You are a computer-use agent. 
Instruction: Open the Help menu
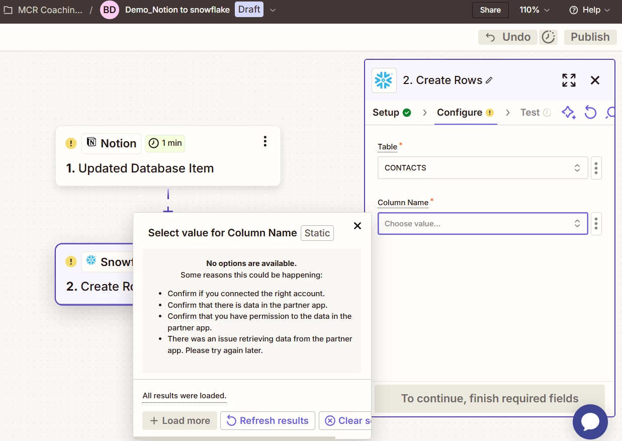(589, 10)
